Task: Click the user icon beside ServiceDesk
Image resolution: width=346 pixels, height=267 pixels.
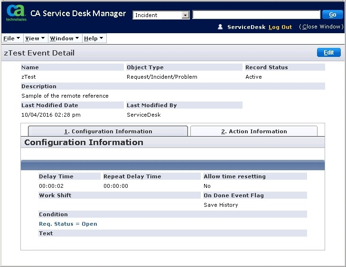Action: tap(220, 27)
